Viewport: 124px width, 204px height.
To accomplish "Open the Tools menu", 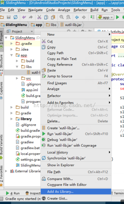I will click(x=115, y=10).
